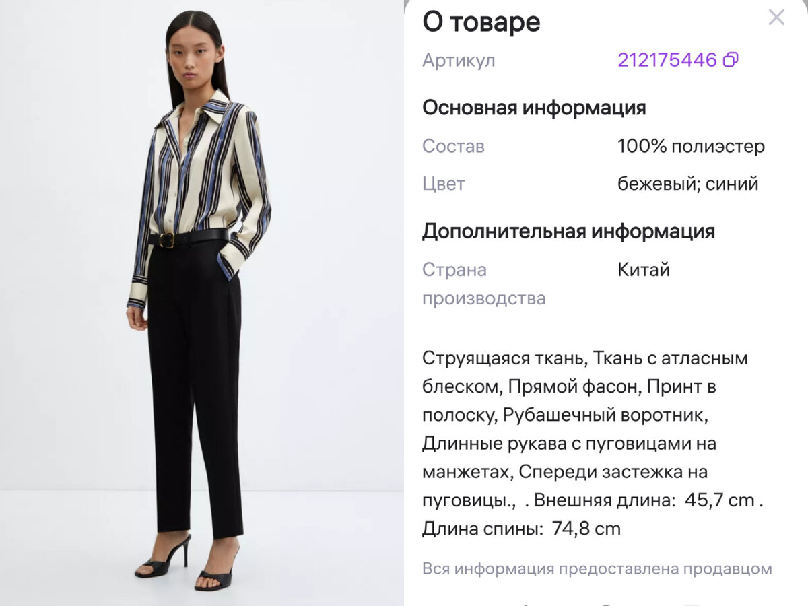Click the «Длина спины: 74,8 cm» text

[x=521, y=529]
